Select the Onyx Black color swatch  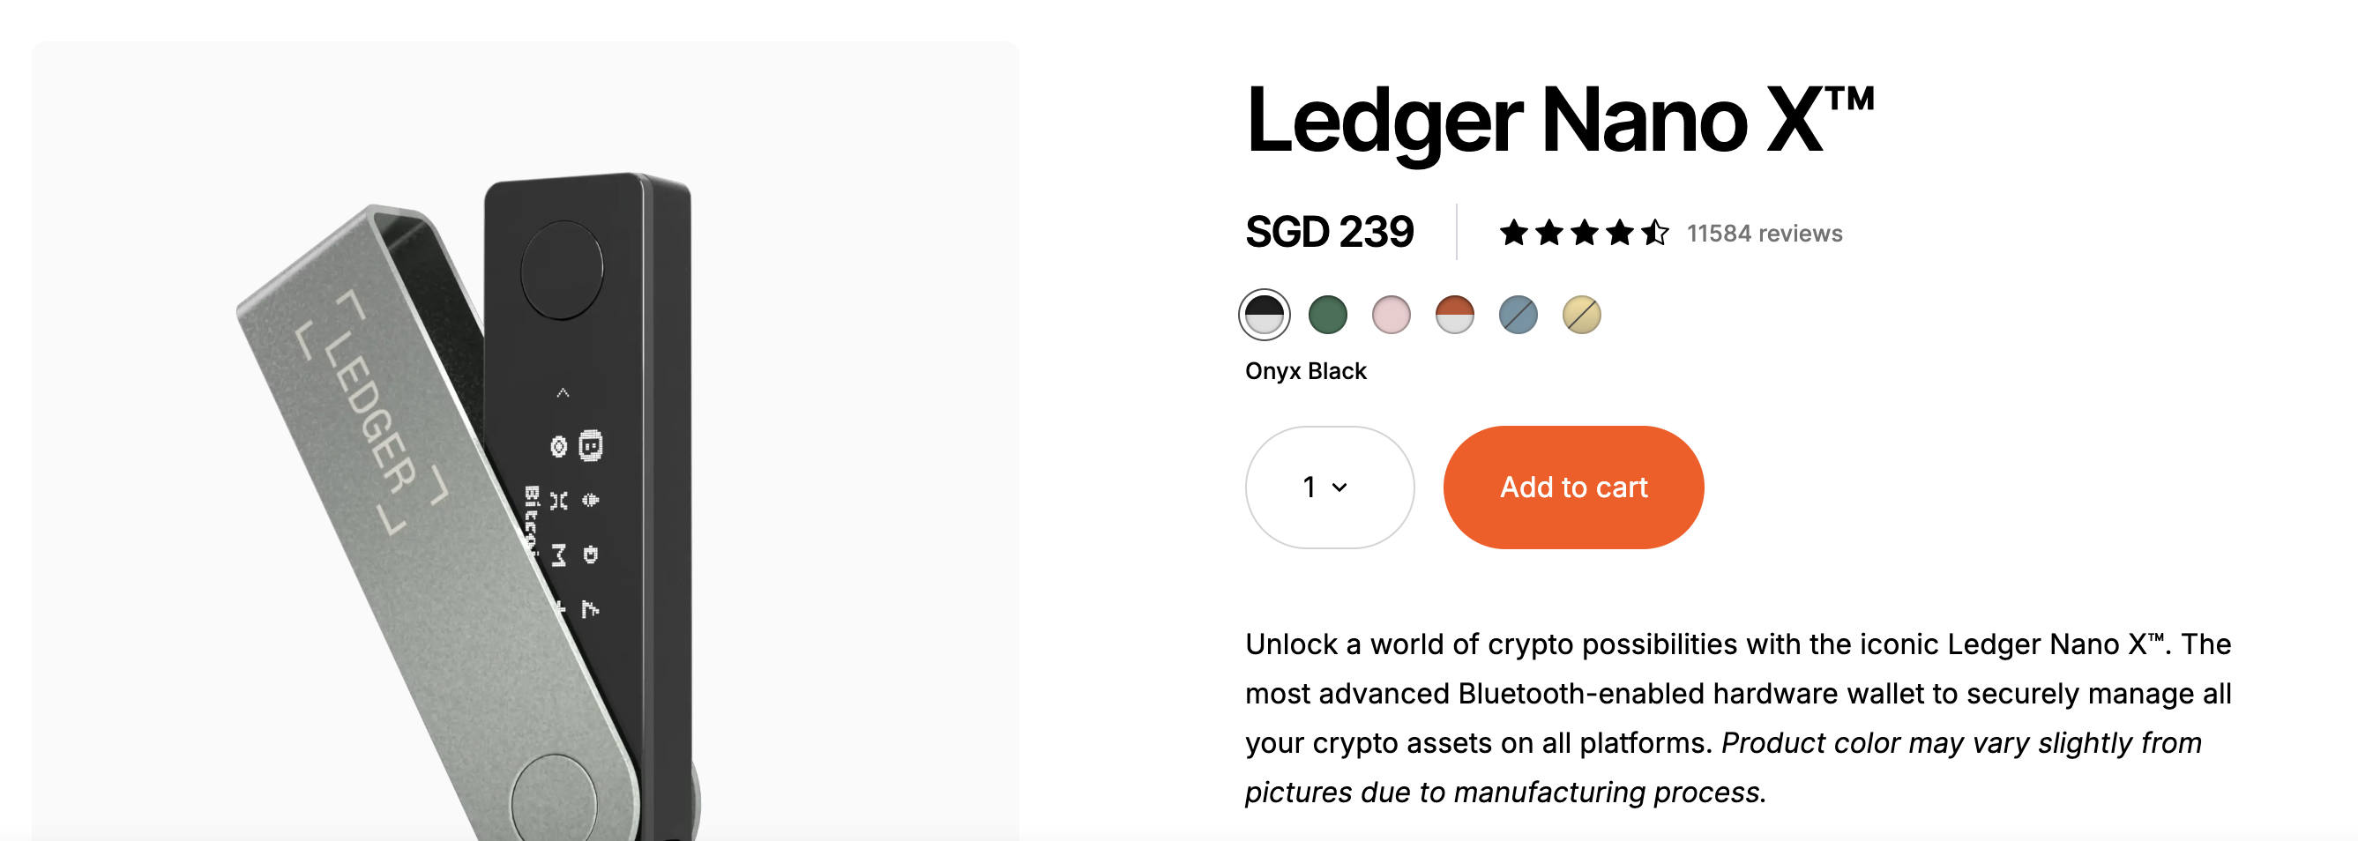coord(1265,315)
